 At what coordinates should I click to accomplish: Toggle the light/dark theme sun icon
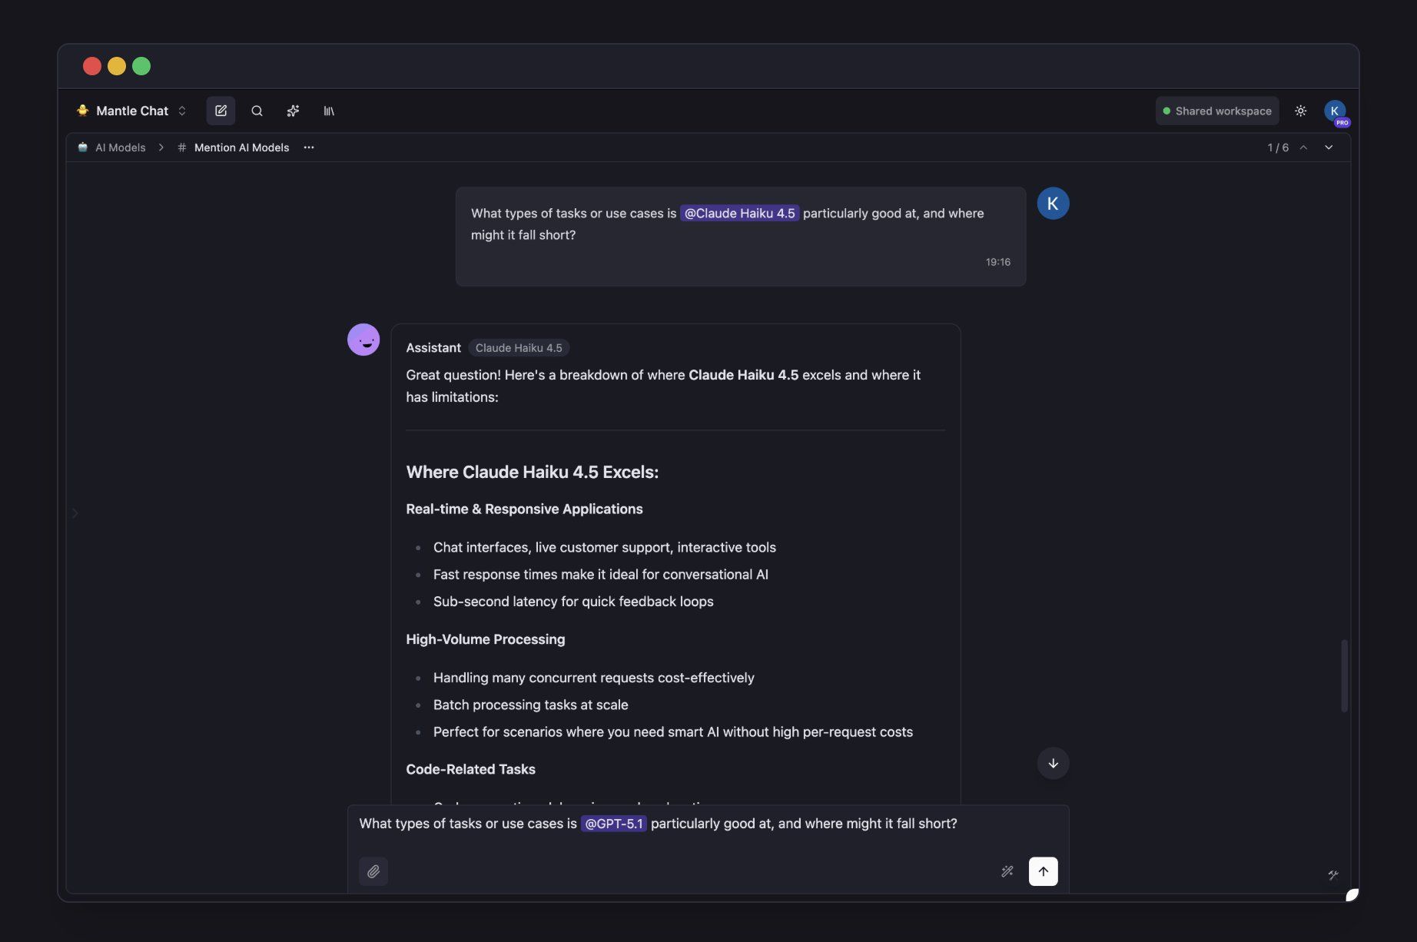click(x=1300, y=111)
